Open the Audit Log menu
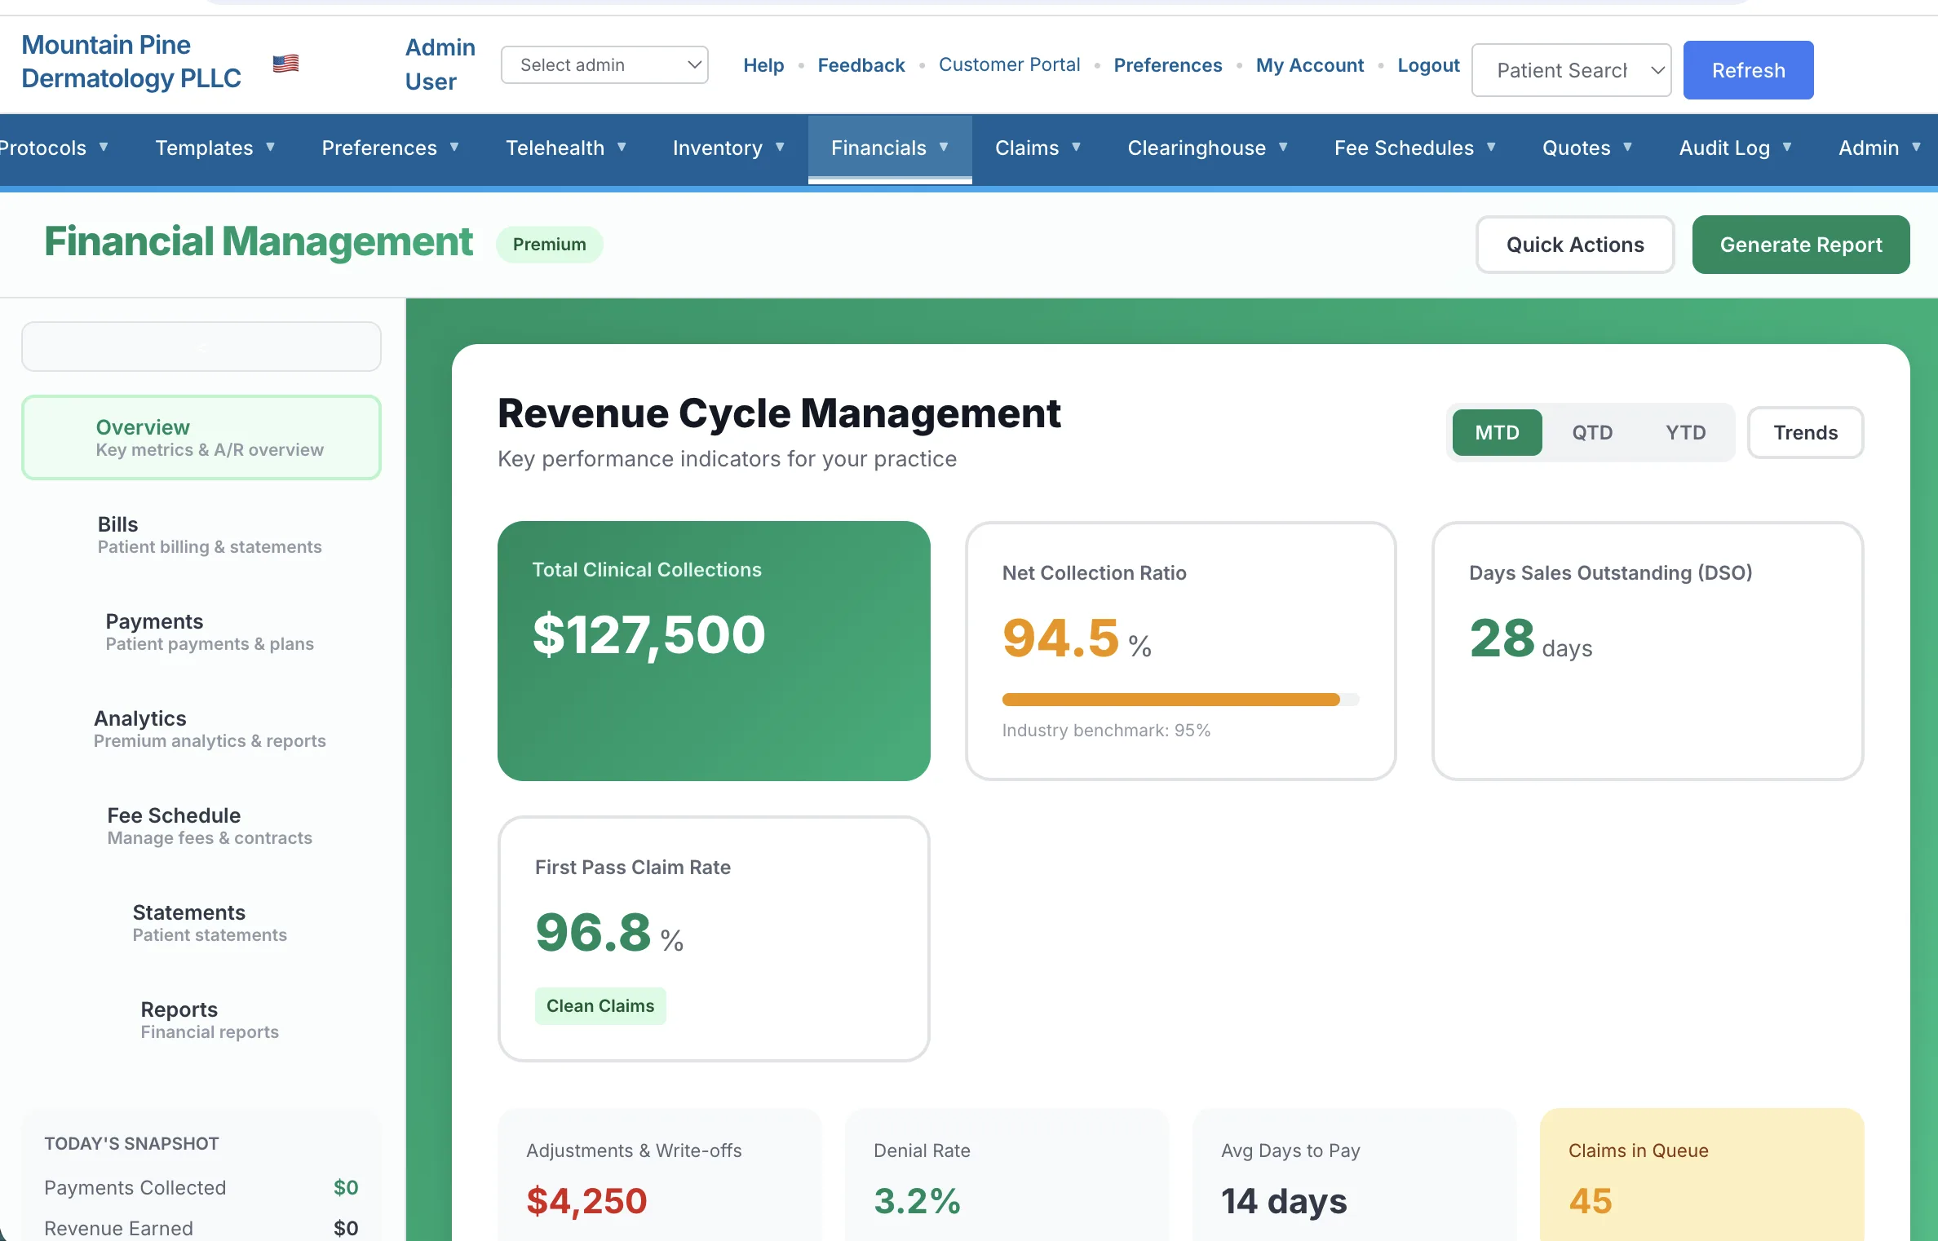The width and height of the screenshot is (1938, 1241). [1735, 148]
